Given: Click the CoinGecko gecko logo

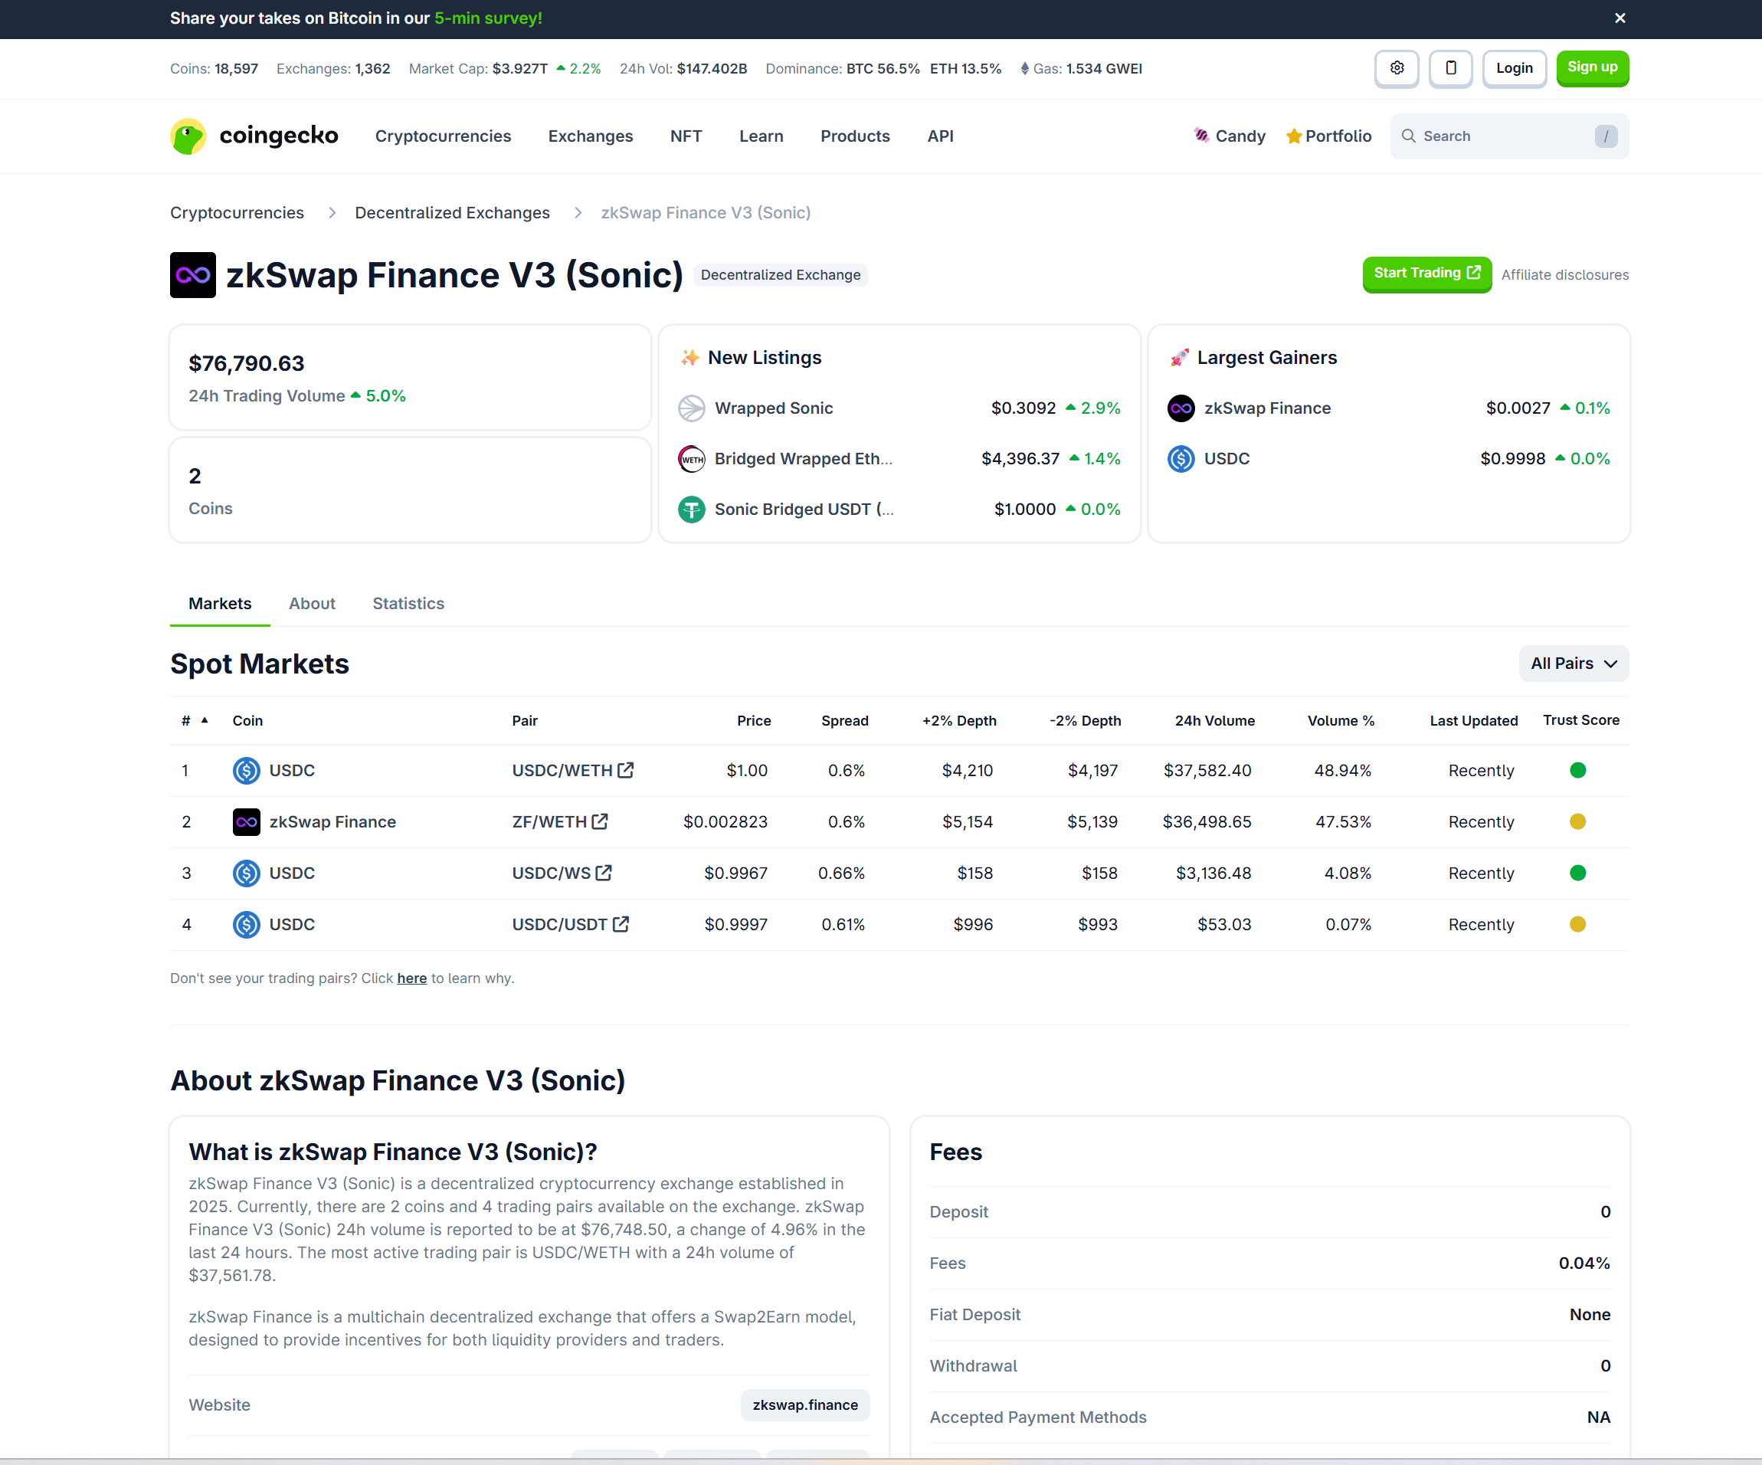Looking at the screenshot, I should (188, 136).
